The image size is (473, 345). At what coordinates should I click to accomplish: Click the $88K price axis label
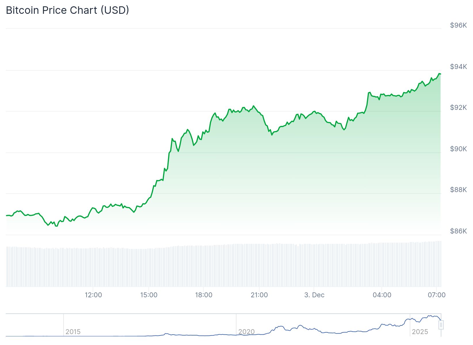458,190
